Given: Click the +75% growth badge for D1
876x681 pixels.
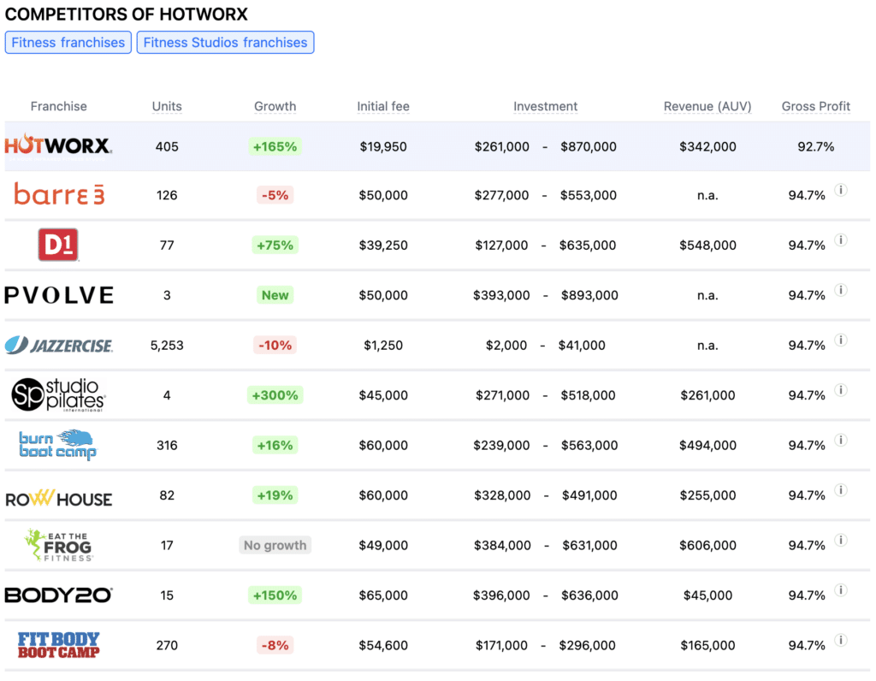Looking at the screenshot, I should pyautogui.click(x=275, y=245).
